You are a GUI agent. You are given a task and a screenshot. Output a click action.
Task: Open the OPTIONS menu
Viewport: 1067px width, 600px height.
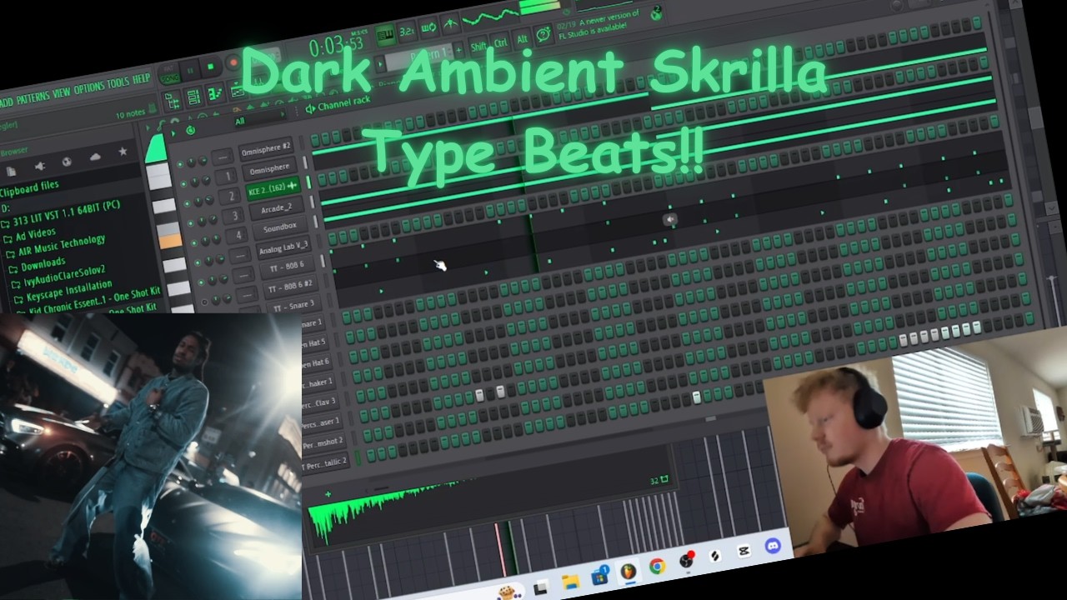88,87
